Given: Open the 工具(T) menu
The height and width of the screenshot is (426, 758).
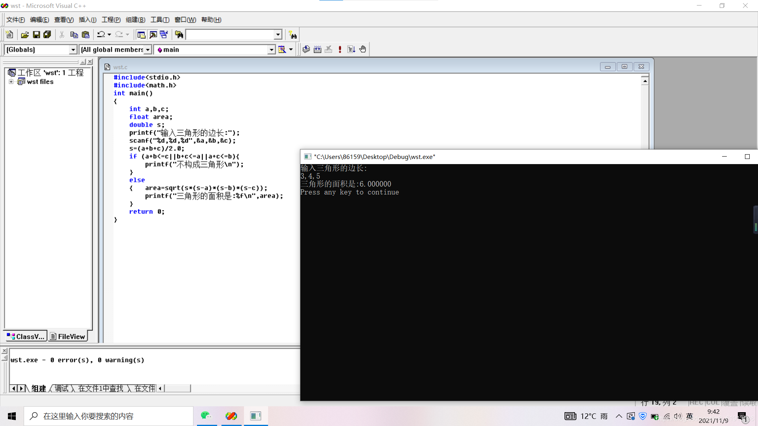Looking at the screenshot, I should pyautogui.click(x=160, y=20).
